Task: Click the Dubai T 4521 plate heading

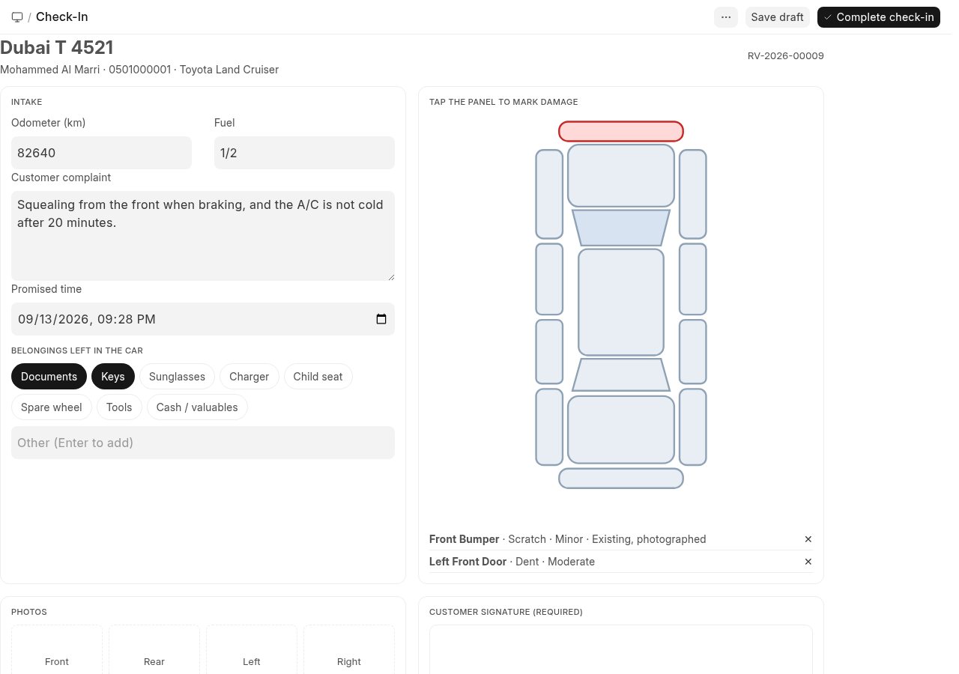Action: [x=57, y=48]
